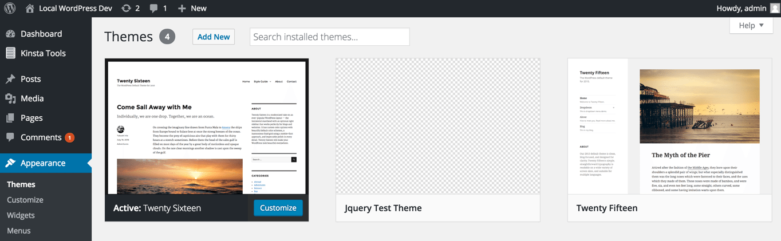Open the Pages menu item
Viewport: 781px width, 241px height.
click(31, 118)
